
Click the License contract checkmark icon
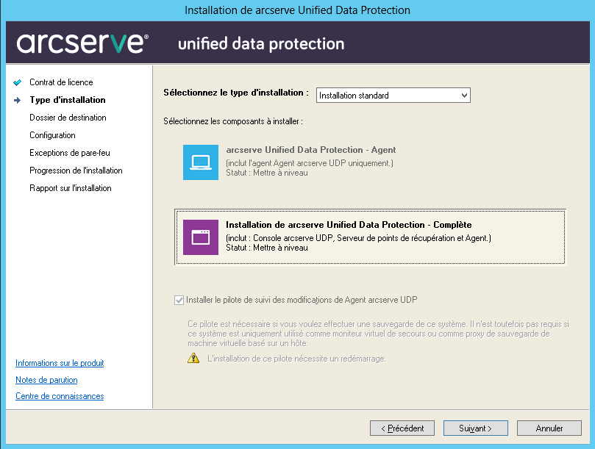pos(18,82)
